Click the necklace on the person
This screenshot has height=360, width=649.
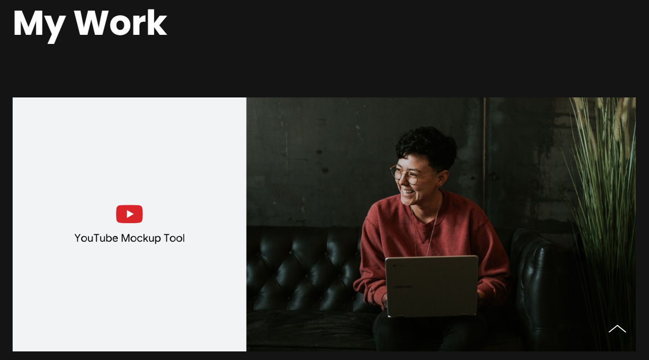point(428,227)
